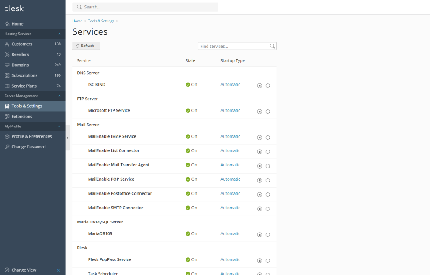Restart MailEnable IMAP Service
The height and width of the screenshot is (275, 430).
(x=268, y=137)
